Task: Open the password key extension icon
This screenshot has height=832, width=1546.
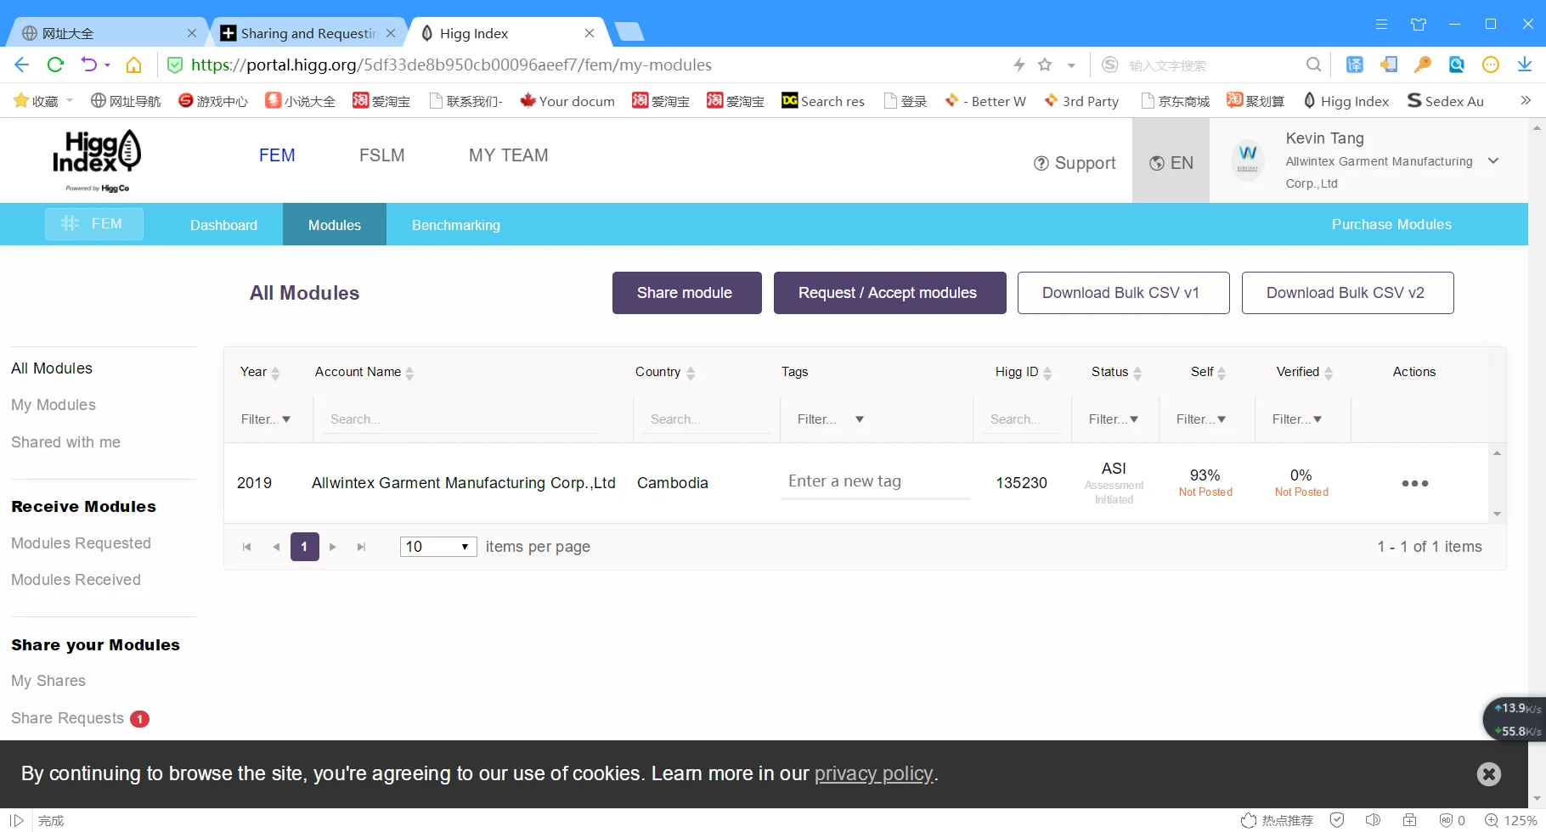Action: [x=1423, y=65]
